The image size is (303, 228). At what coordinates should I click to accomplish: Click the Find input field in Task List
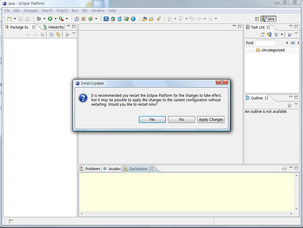[x=265, y=43]
